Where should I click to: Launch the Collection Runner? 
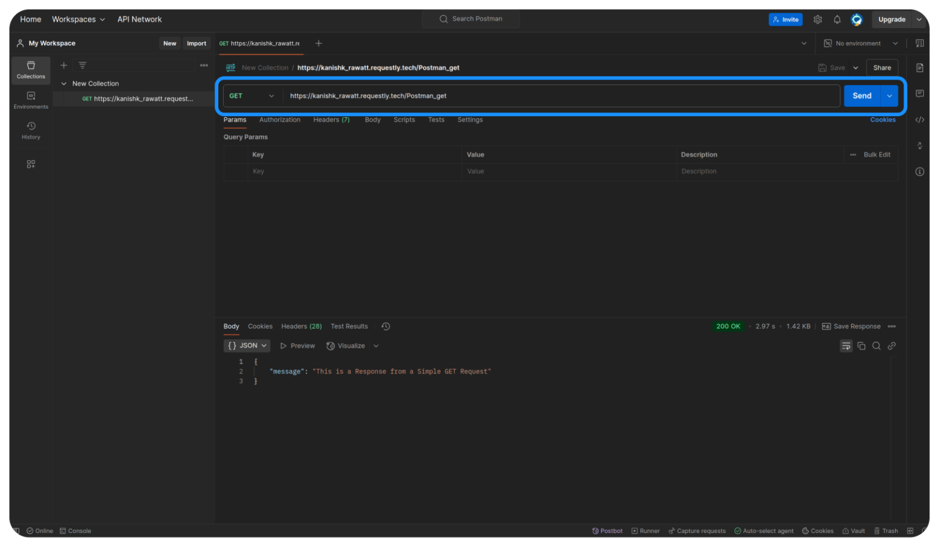click(646, 530)
